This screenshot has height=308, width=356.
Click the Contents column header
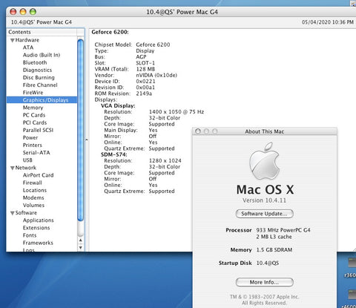point(42,32)
